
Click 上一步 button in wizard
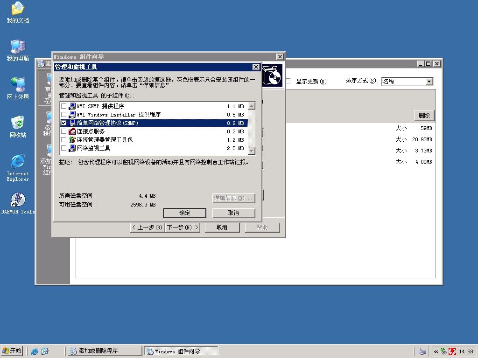148,227
